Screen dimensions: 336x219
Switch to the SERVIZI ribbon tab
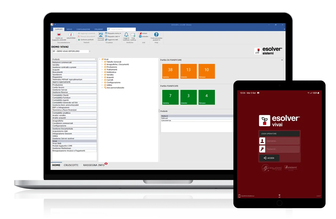pos(69,29)
